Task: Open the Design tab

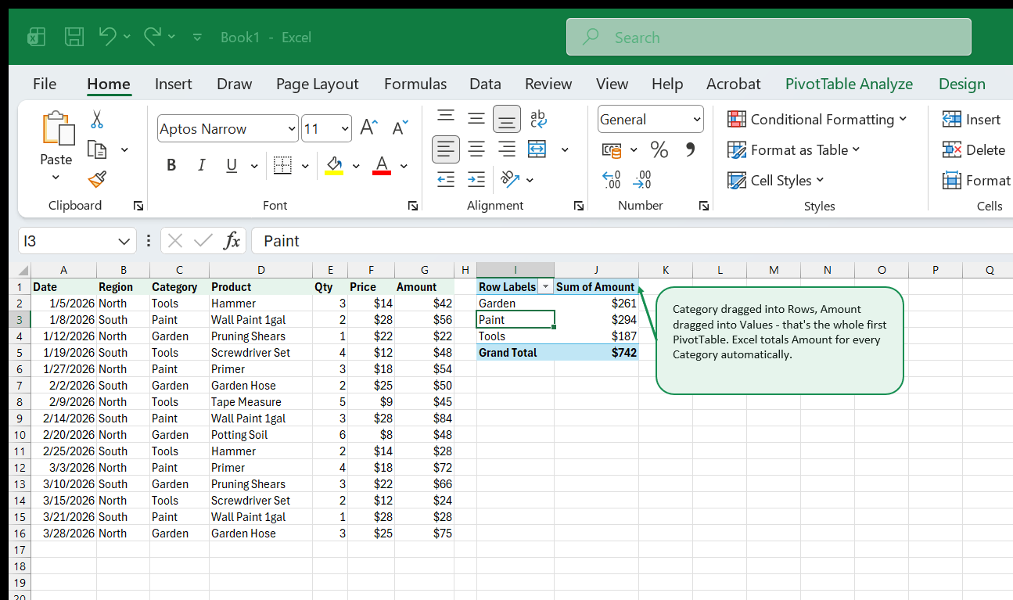Action: (x=962, y=84)
